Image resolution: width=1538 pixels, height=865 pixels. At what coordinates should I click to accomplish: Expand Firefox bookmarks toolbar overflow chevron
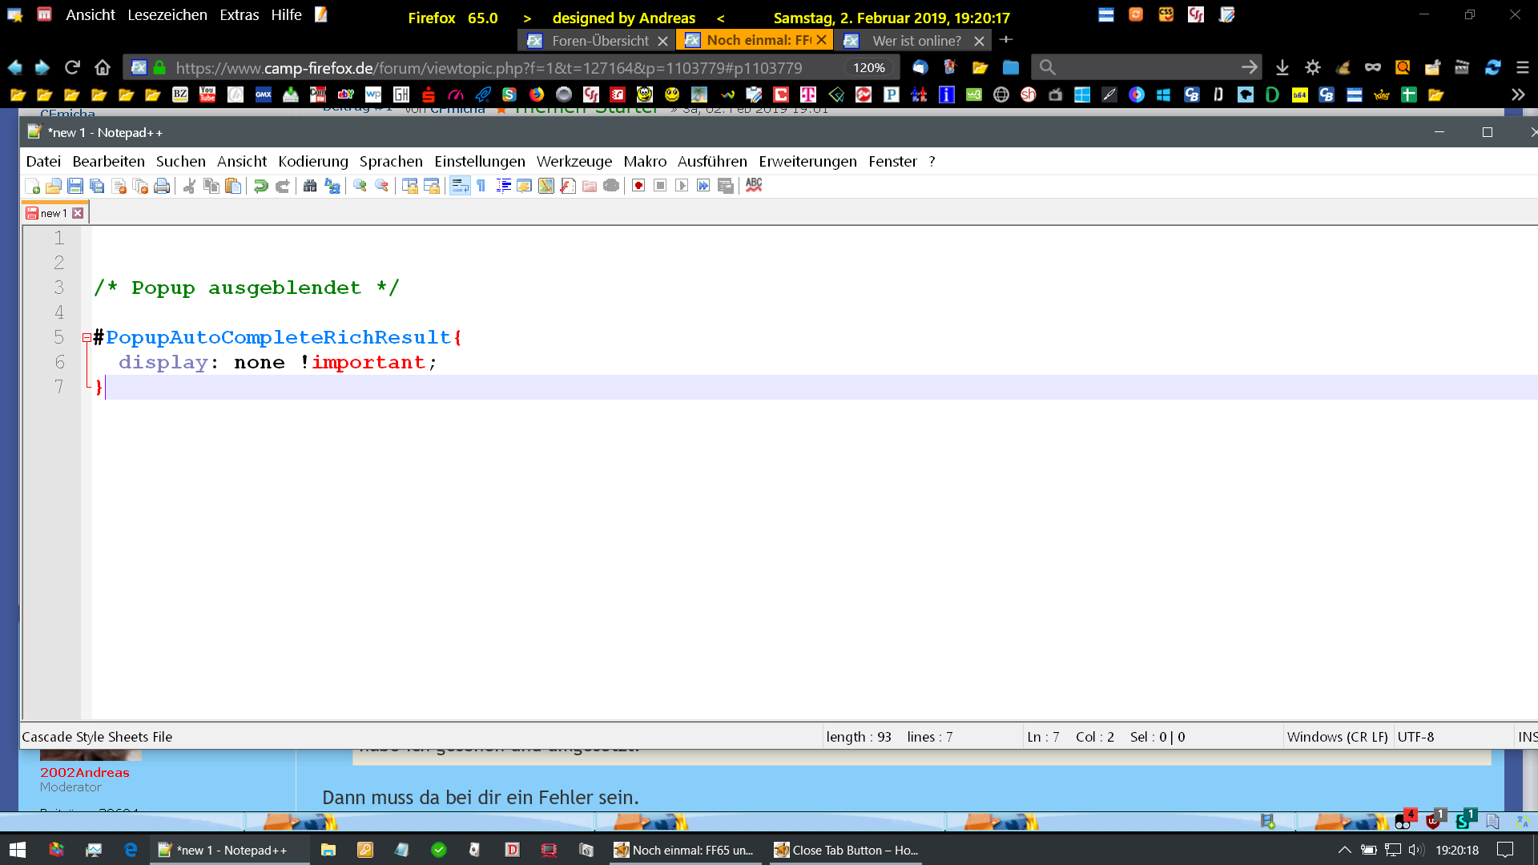point(1518,95)
